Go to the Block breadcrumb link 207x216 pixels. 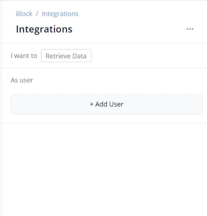point(24,13)
